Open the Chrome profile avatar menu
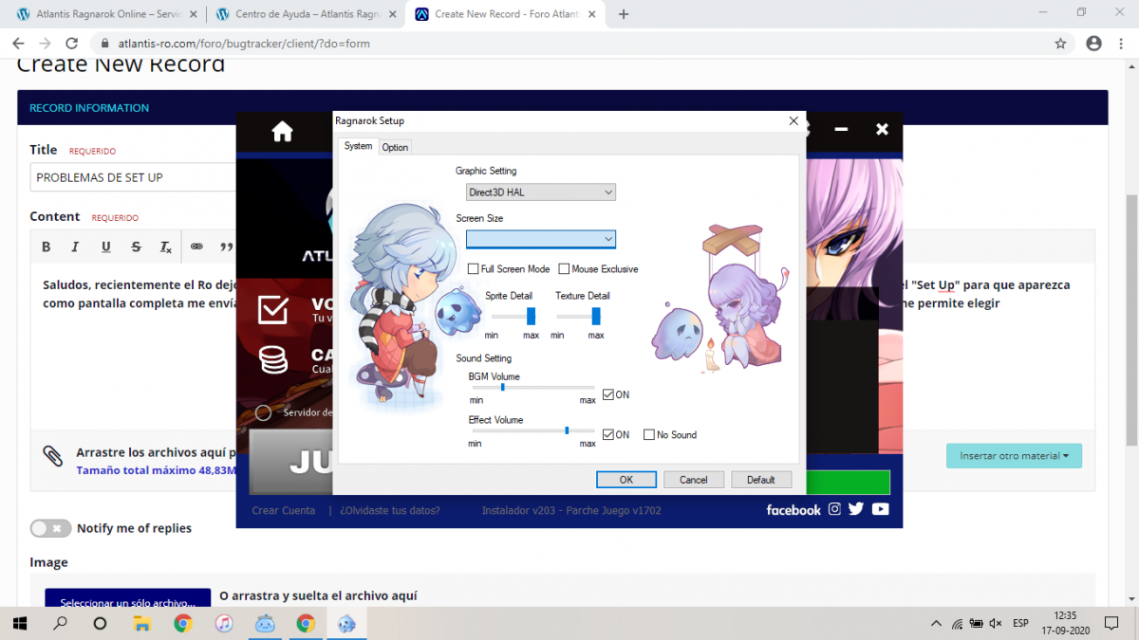This screenshot has width=1139, height=640. pos(1093,44)
